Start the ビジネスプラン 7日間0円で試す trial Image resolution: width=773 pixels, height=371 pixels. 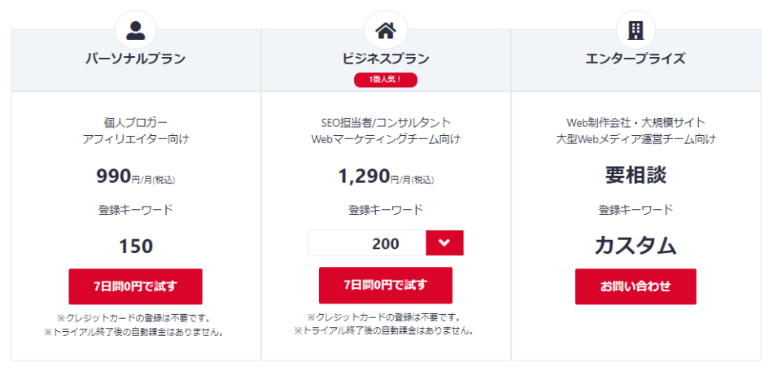click(386, 285)
